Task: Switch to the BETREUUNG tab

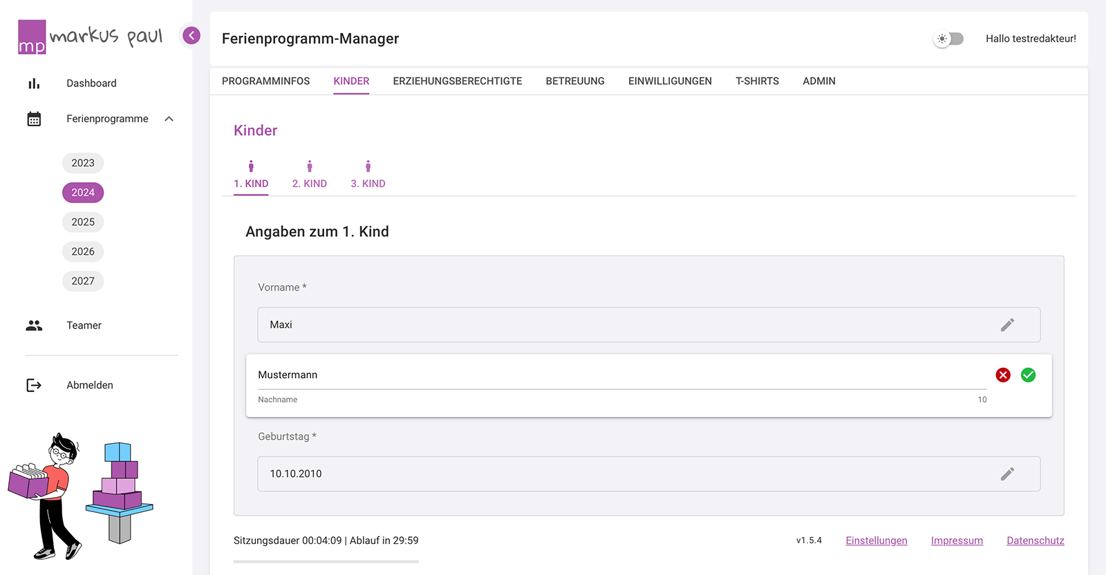Action: pyautogui.click(x=575, y=81)
